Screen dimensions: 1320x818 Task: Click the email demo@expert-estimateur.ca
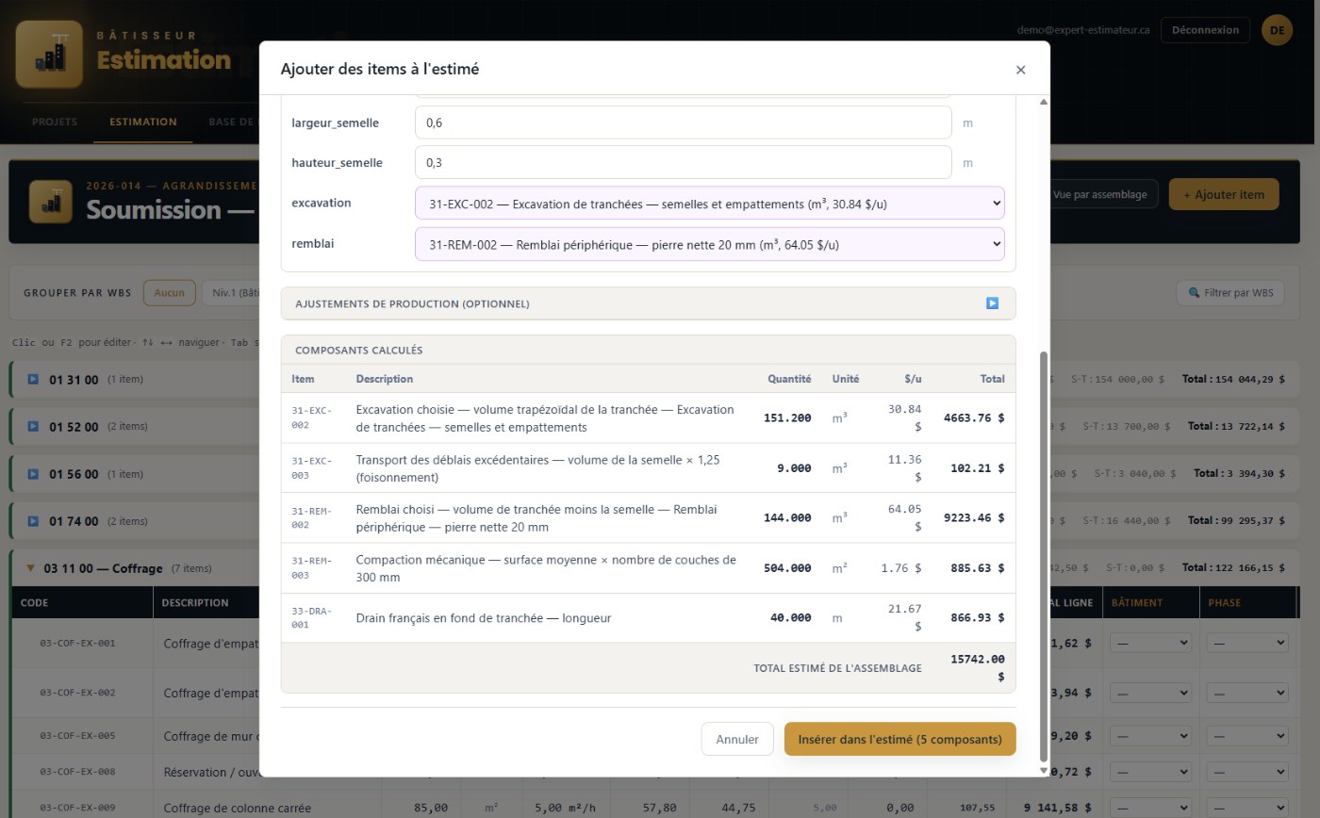[x=1083, y=30]
